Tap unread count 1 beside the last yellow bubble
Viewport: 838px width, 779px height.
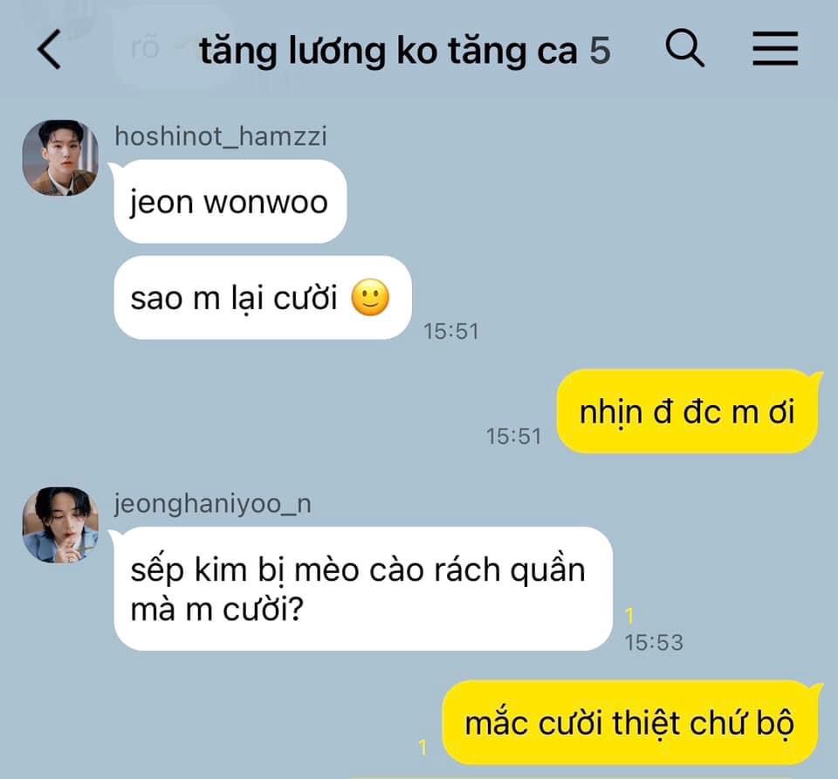[422, 748]
